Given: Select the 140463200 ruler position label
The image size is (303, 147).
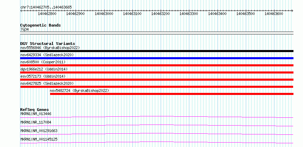Looking at the screenshot, I should [x=160, y=14].
